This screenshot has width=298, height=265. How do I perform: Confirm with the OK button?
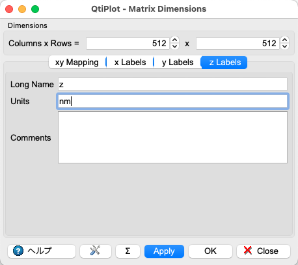[x=210, y=251]
